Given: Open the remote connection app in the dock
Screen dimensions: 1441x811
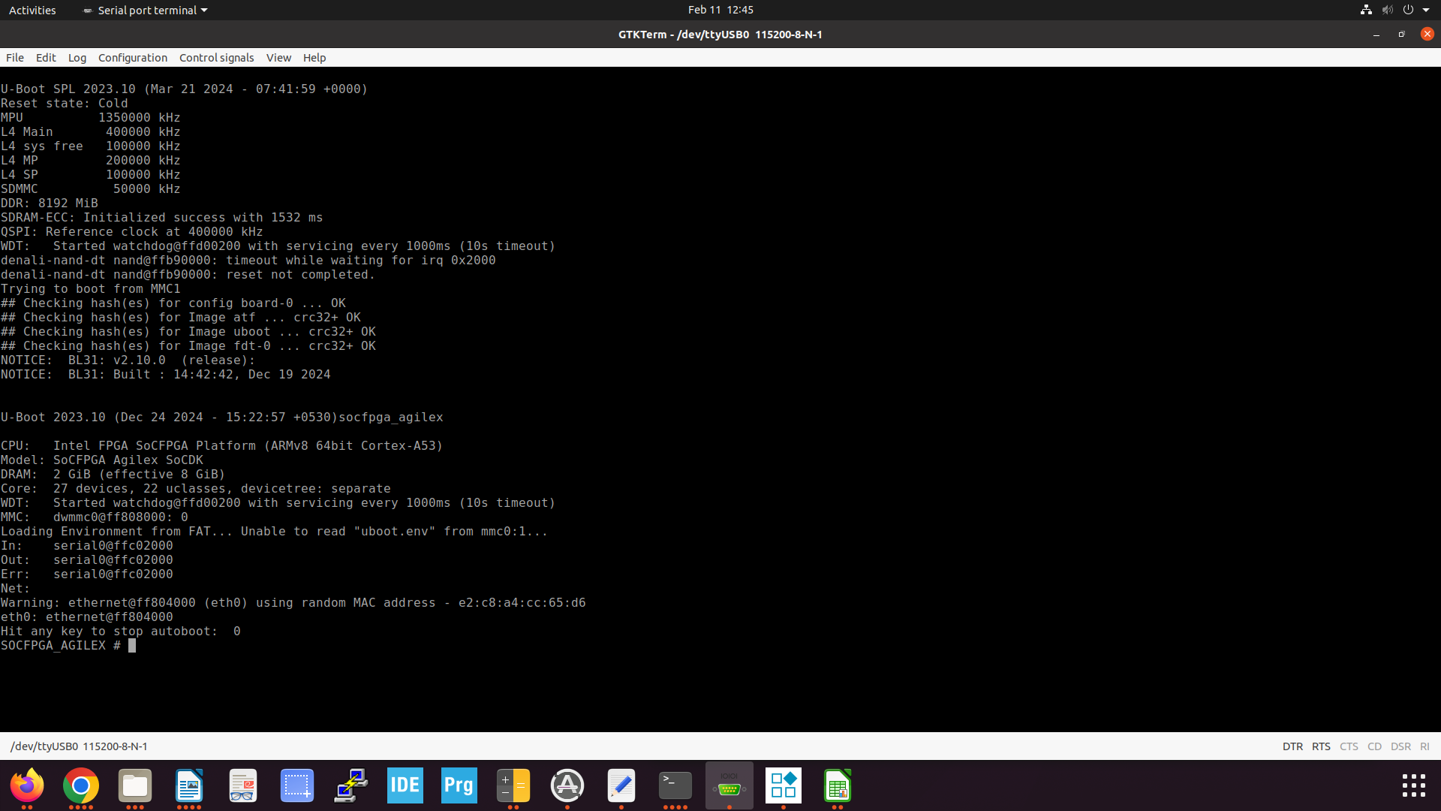Looking at the screenshot, I should tap(351, 785).
